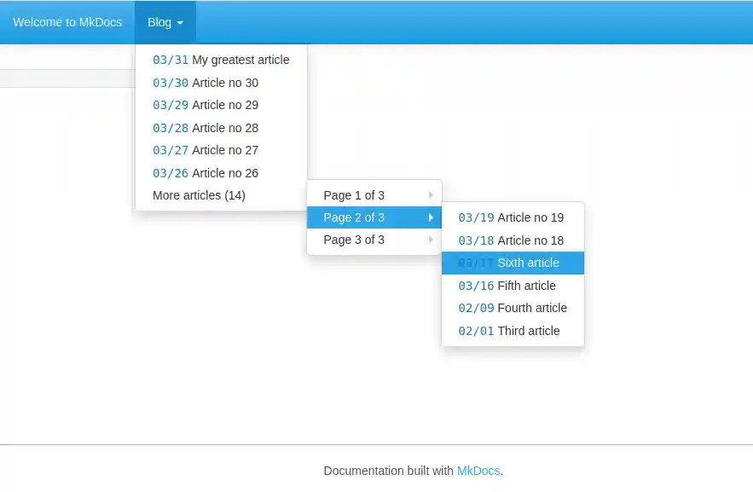Select 'More articles (14)' menu entry
The width and height of the screenshot is (753, 492).
[x=198, y=195]
